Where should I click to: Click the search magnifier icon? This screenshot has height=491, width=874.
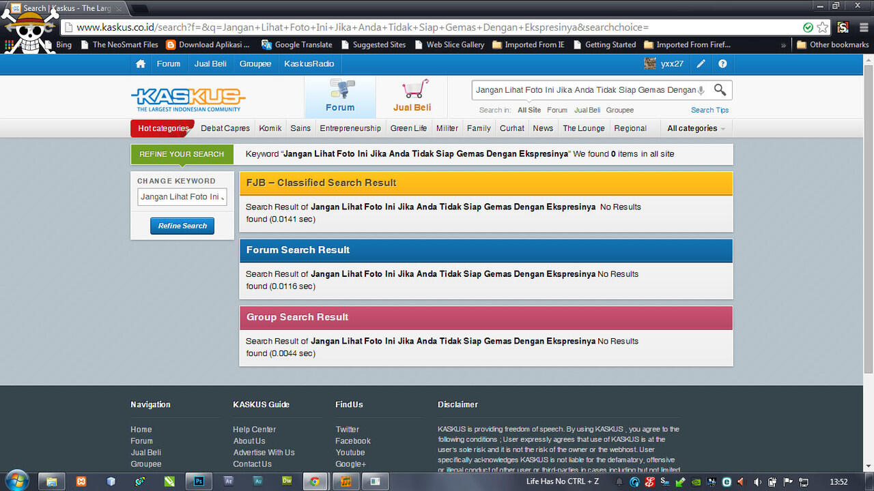coord(720,90)
